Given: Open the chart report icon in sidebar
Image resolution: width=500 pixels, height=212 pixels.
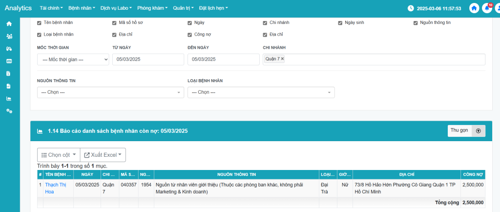Looking at the screenshot, I should [x=9, y=99].
